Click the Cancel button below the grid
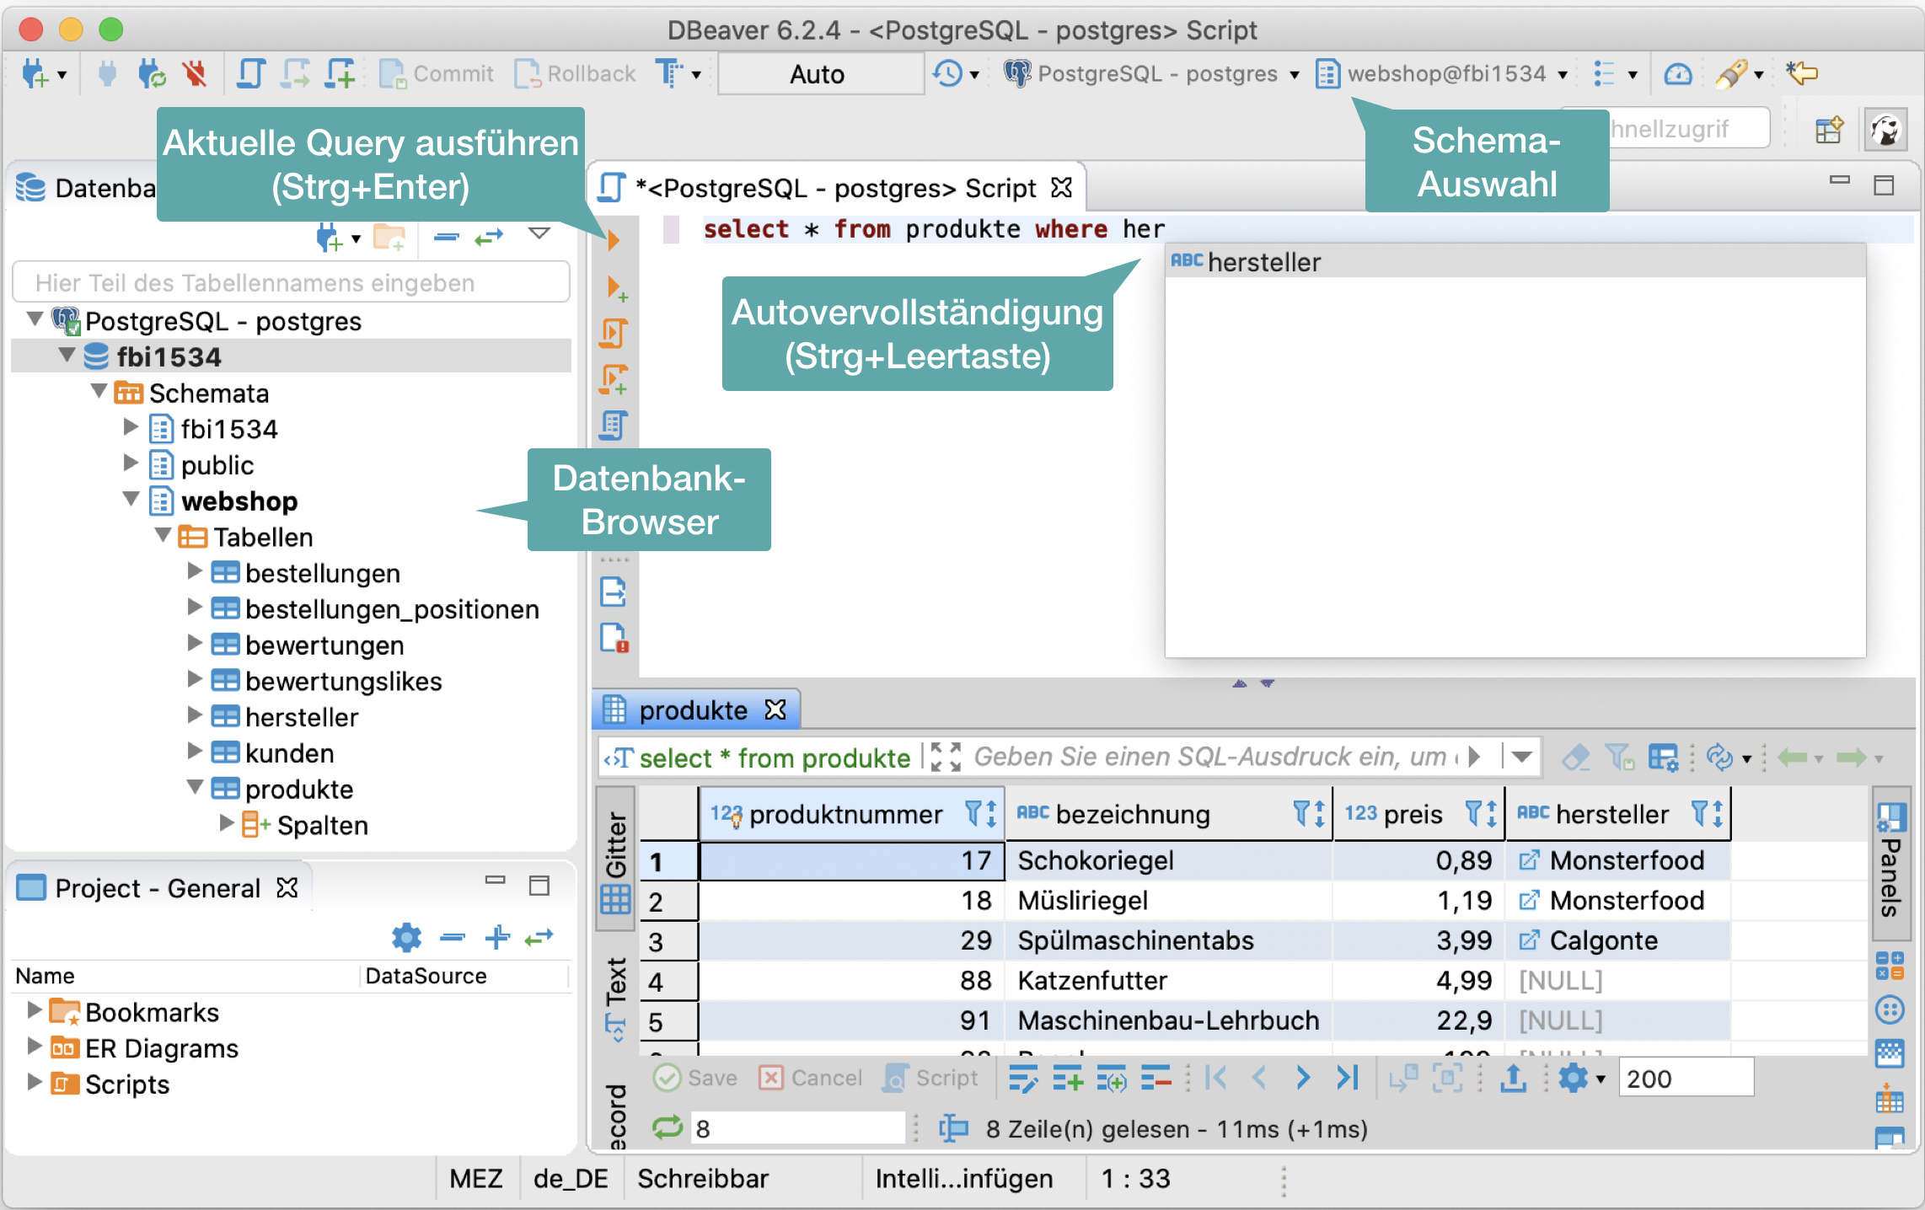 810,1079
